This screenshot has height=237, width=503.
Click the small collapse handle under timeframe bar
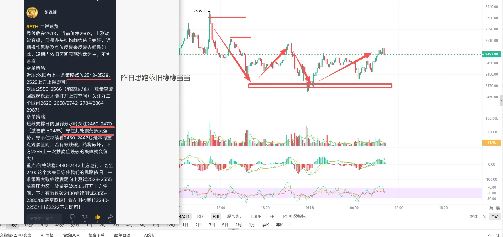pos(233,229)
